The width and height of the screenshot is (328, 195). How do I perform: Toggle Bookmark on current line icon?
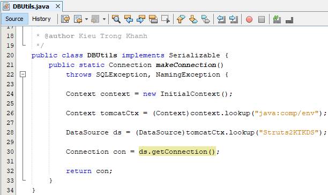point(206,19)
